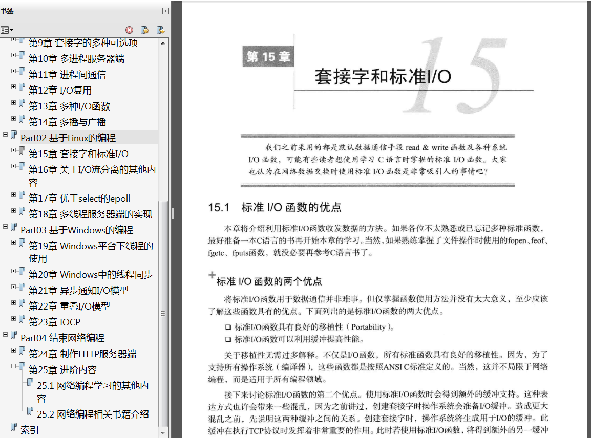Go to bookmark 第14章 多播与广播

[67, 122]
